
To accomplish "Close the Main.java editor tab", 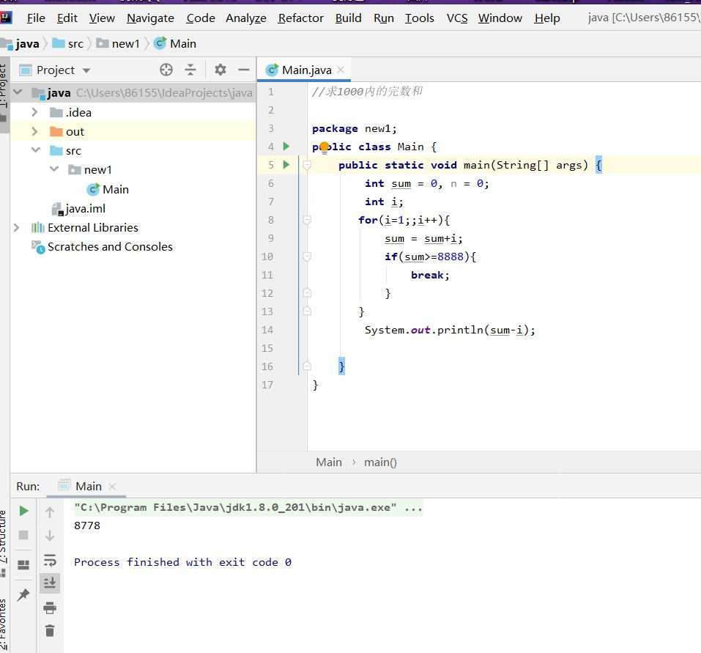I will coord(341,70).
